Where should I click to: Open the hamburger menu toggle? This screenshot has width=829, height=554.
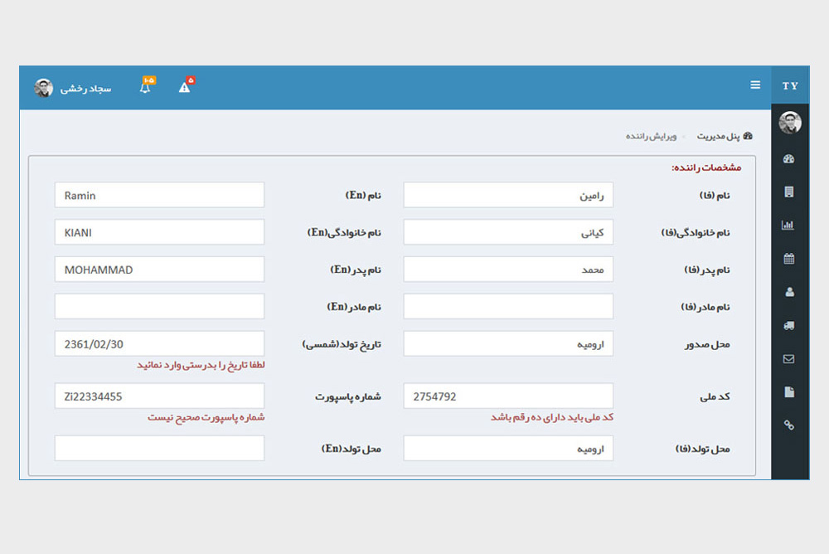pos(755,85)
